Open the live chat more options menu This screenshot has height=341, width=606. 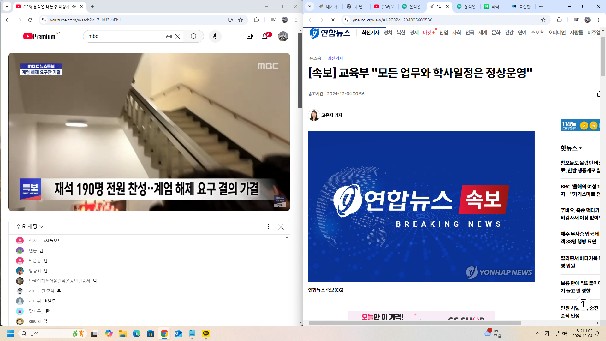(268, 227)
